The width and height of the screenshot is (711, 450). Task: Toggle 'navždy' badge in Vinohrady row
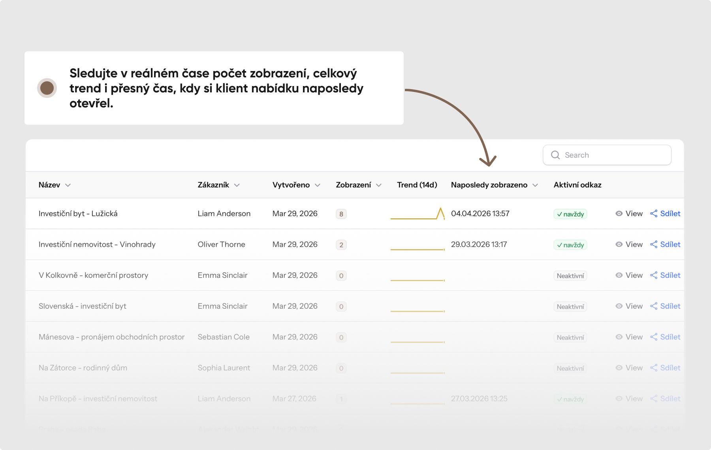click(570, 245)
